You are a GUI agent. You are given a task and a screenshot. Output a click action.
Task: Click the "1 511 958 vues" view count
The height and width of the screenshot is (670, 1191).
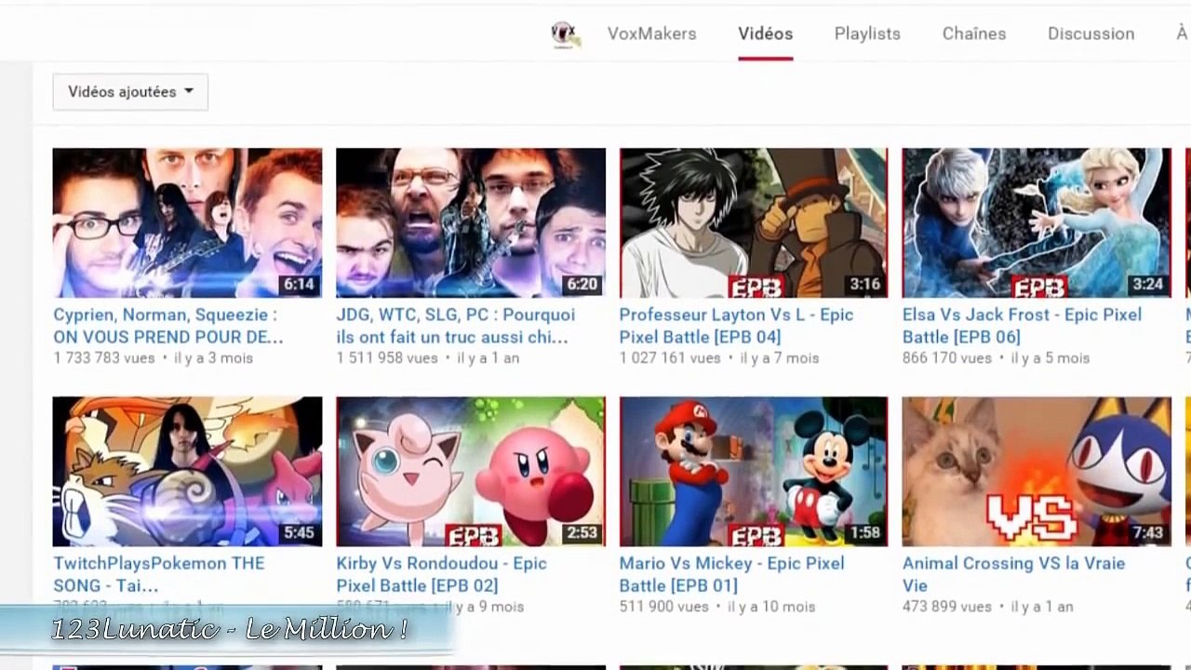click(x=387, y=358)
